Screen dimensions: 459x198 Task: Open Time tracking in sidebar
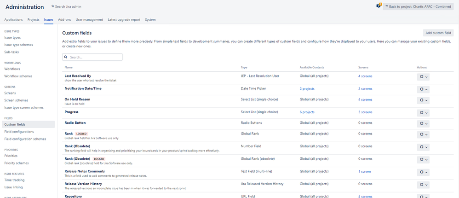click(x=15, y=180)
